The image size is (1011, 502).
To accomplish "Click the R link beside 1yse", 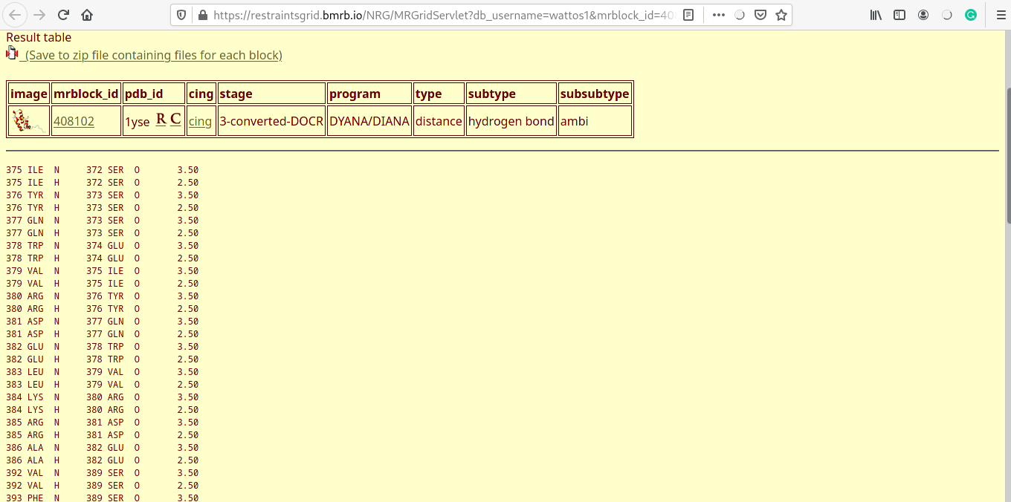I will [161, 120].
